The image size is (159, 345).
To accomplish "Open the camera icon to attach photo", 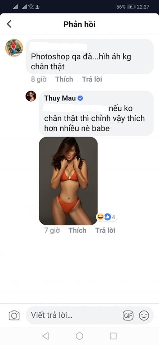I will click(14, 316).
